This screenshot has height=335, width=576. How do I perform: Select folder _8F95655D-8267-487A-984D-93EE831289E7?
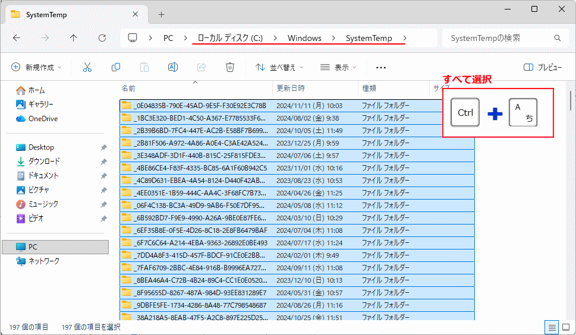(297, 293)
